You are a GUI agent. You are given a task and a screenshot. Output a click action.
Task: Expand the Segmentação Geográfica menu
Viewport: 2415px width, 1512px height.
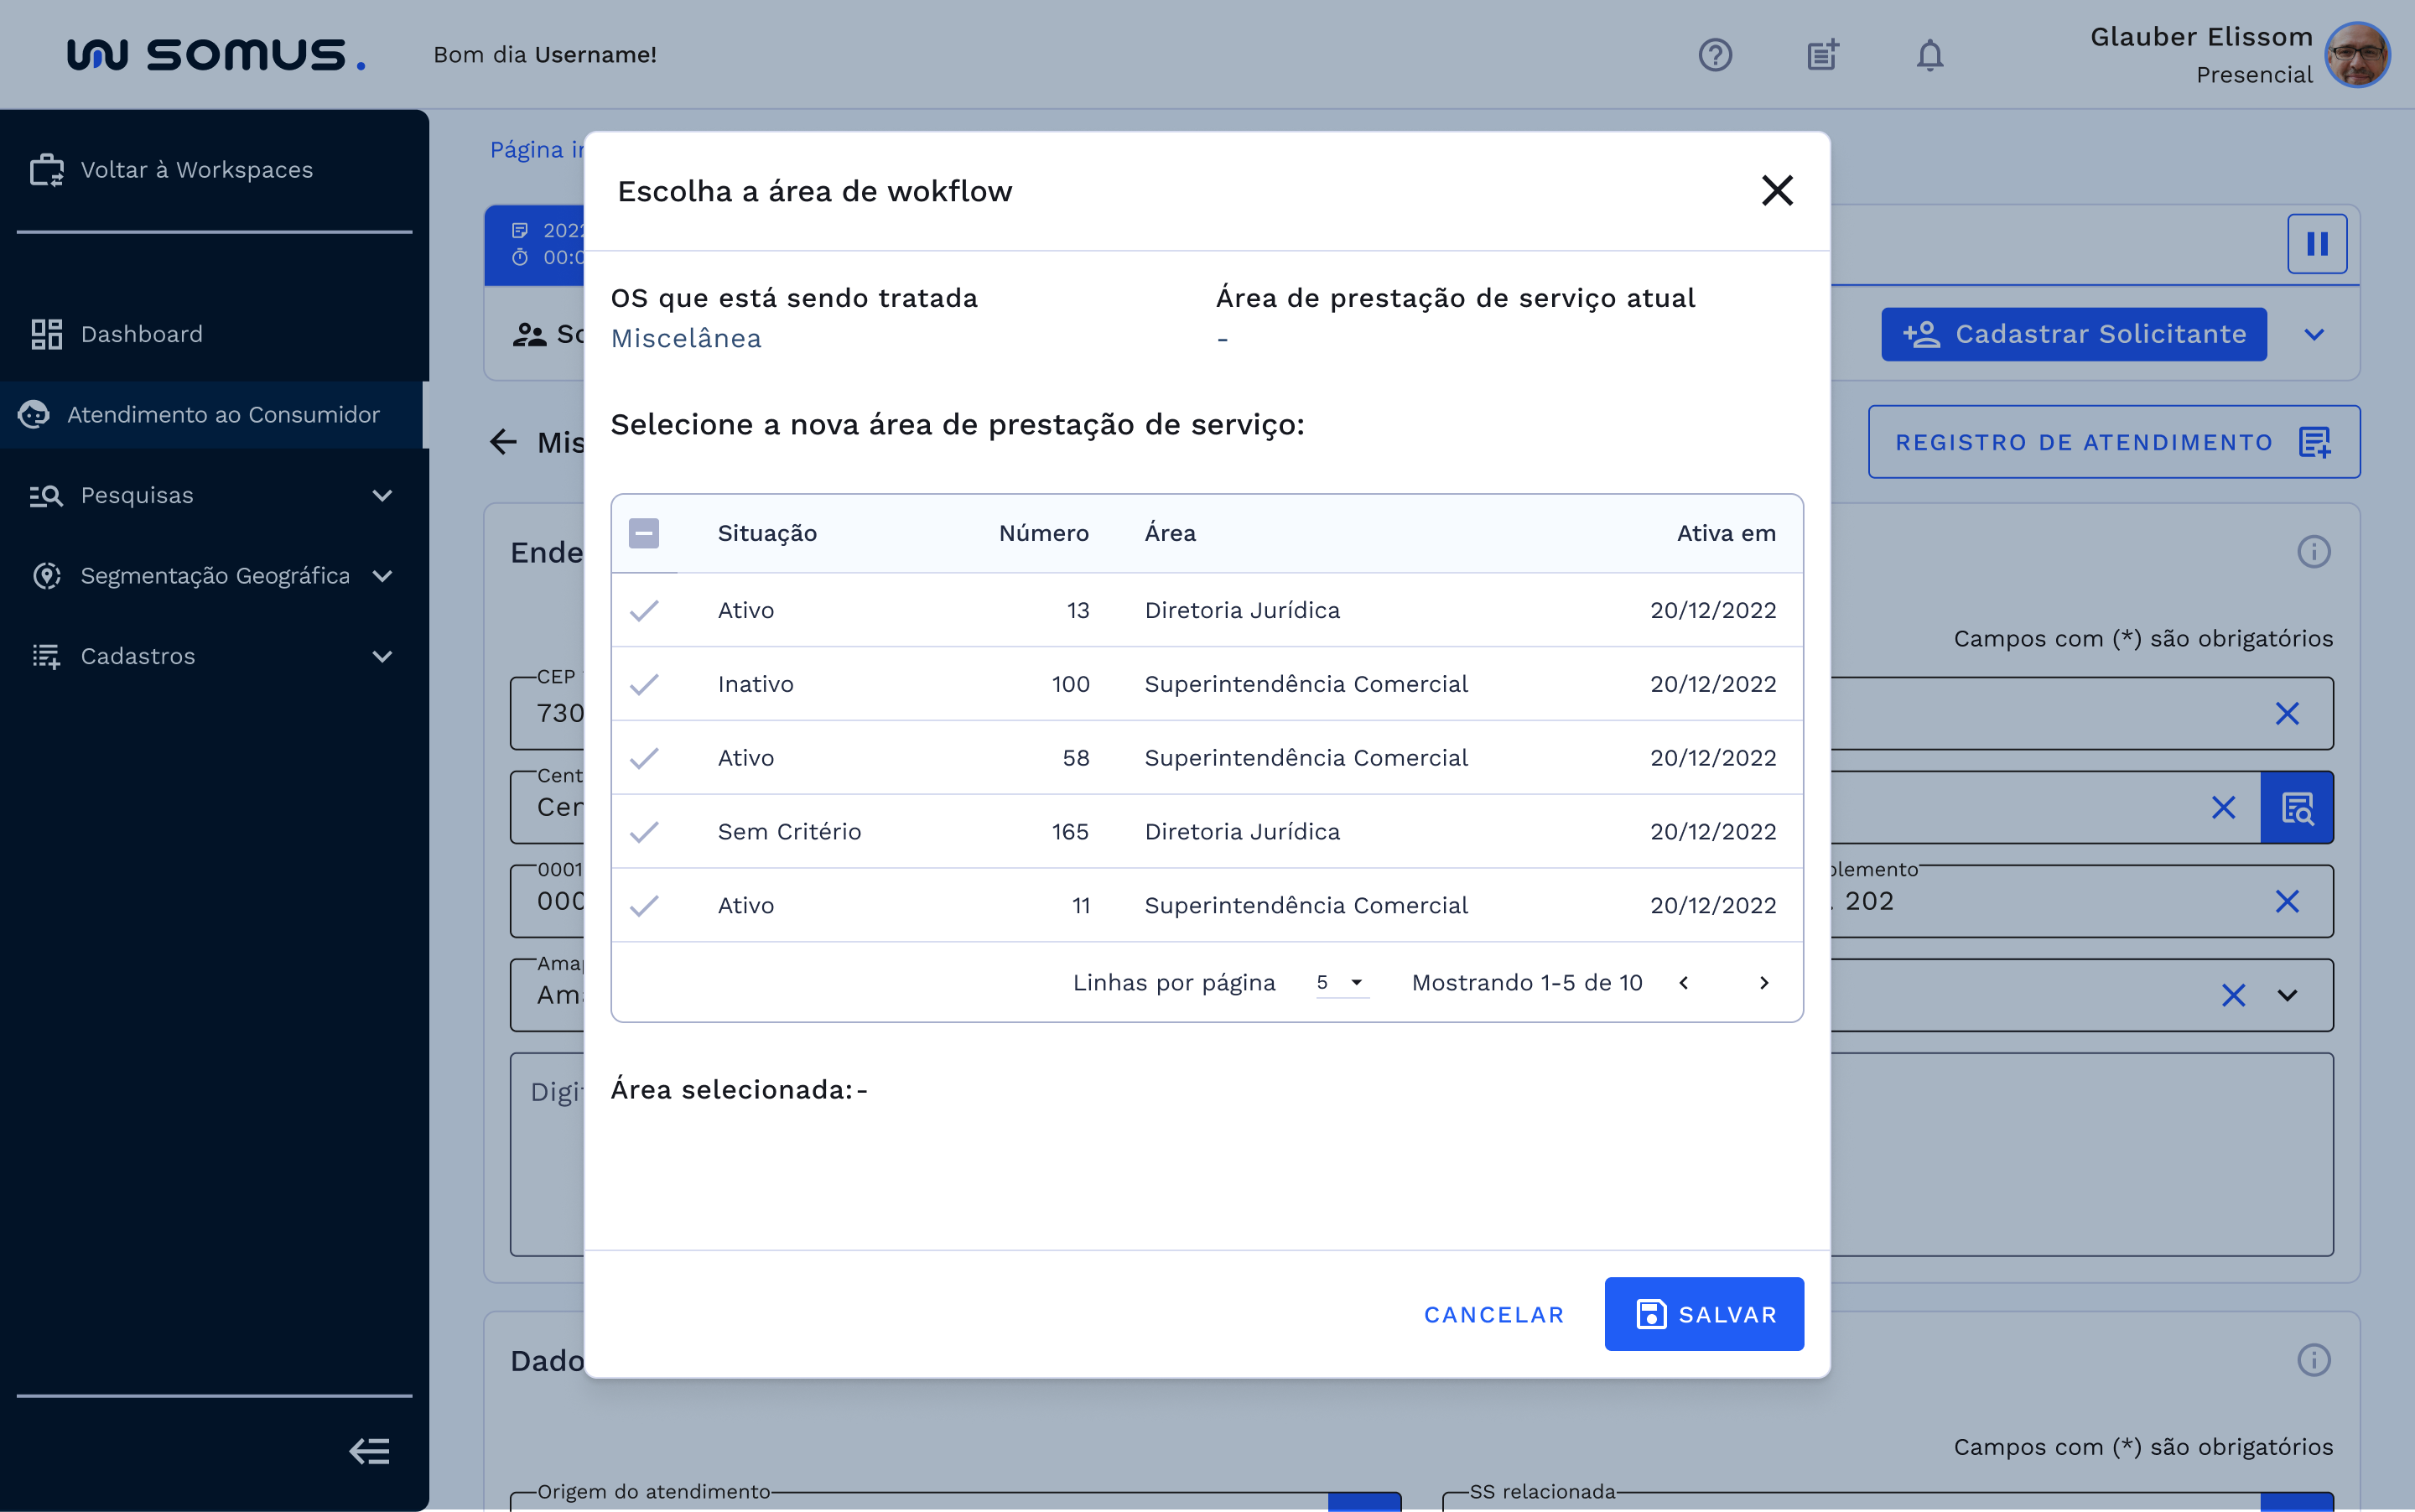pos(383,575)
